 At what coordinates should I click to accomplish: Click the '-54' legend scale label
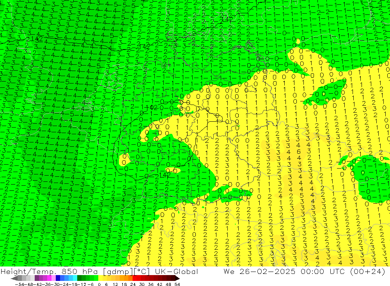pos(19,284)
